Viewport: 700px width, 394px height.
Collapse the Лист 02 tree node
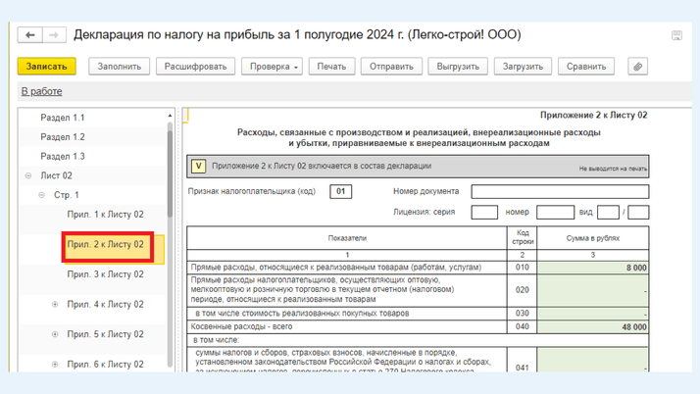point(28,175)
